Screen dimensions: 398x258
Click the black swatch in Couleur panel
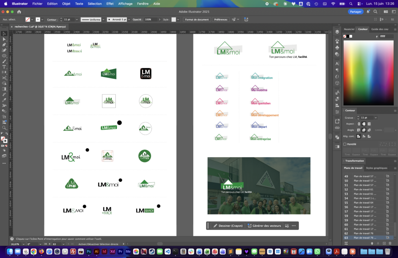point(348,36)
